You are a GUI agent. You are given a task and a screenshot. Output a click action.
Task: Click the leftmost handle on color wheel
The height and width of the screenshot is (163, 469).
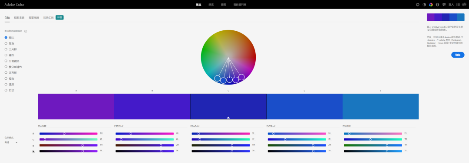point(218,78)
